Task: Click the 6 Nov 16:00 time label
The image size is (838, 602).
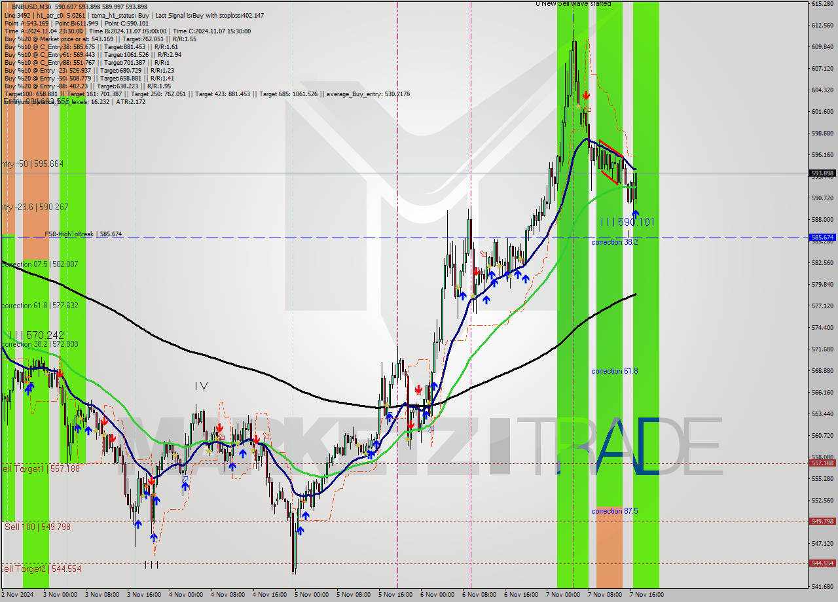Action: pyautogui.click(x=521, y=595)
